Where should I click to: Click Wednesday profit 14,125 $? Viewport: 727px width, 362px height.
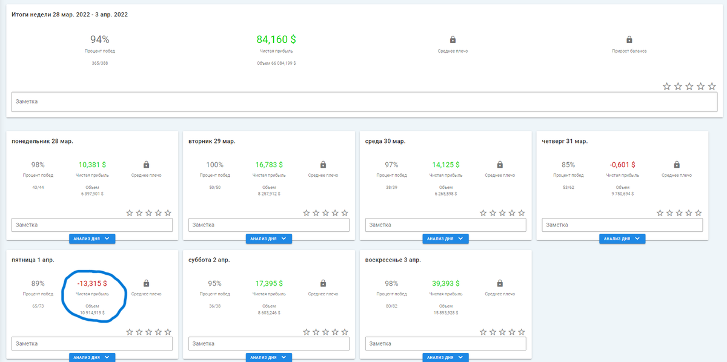[446, 165]
